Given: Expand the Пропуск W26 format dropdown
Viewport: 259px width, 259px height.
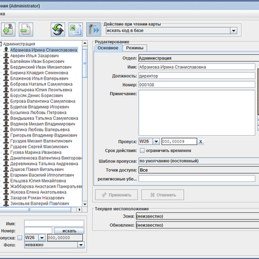Looking at the screenshot, I should tap(156, 142).
